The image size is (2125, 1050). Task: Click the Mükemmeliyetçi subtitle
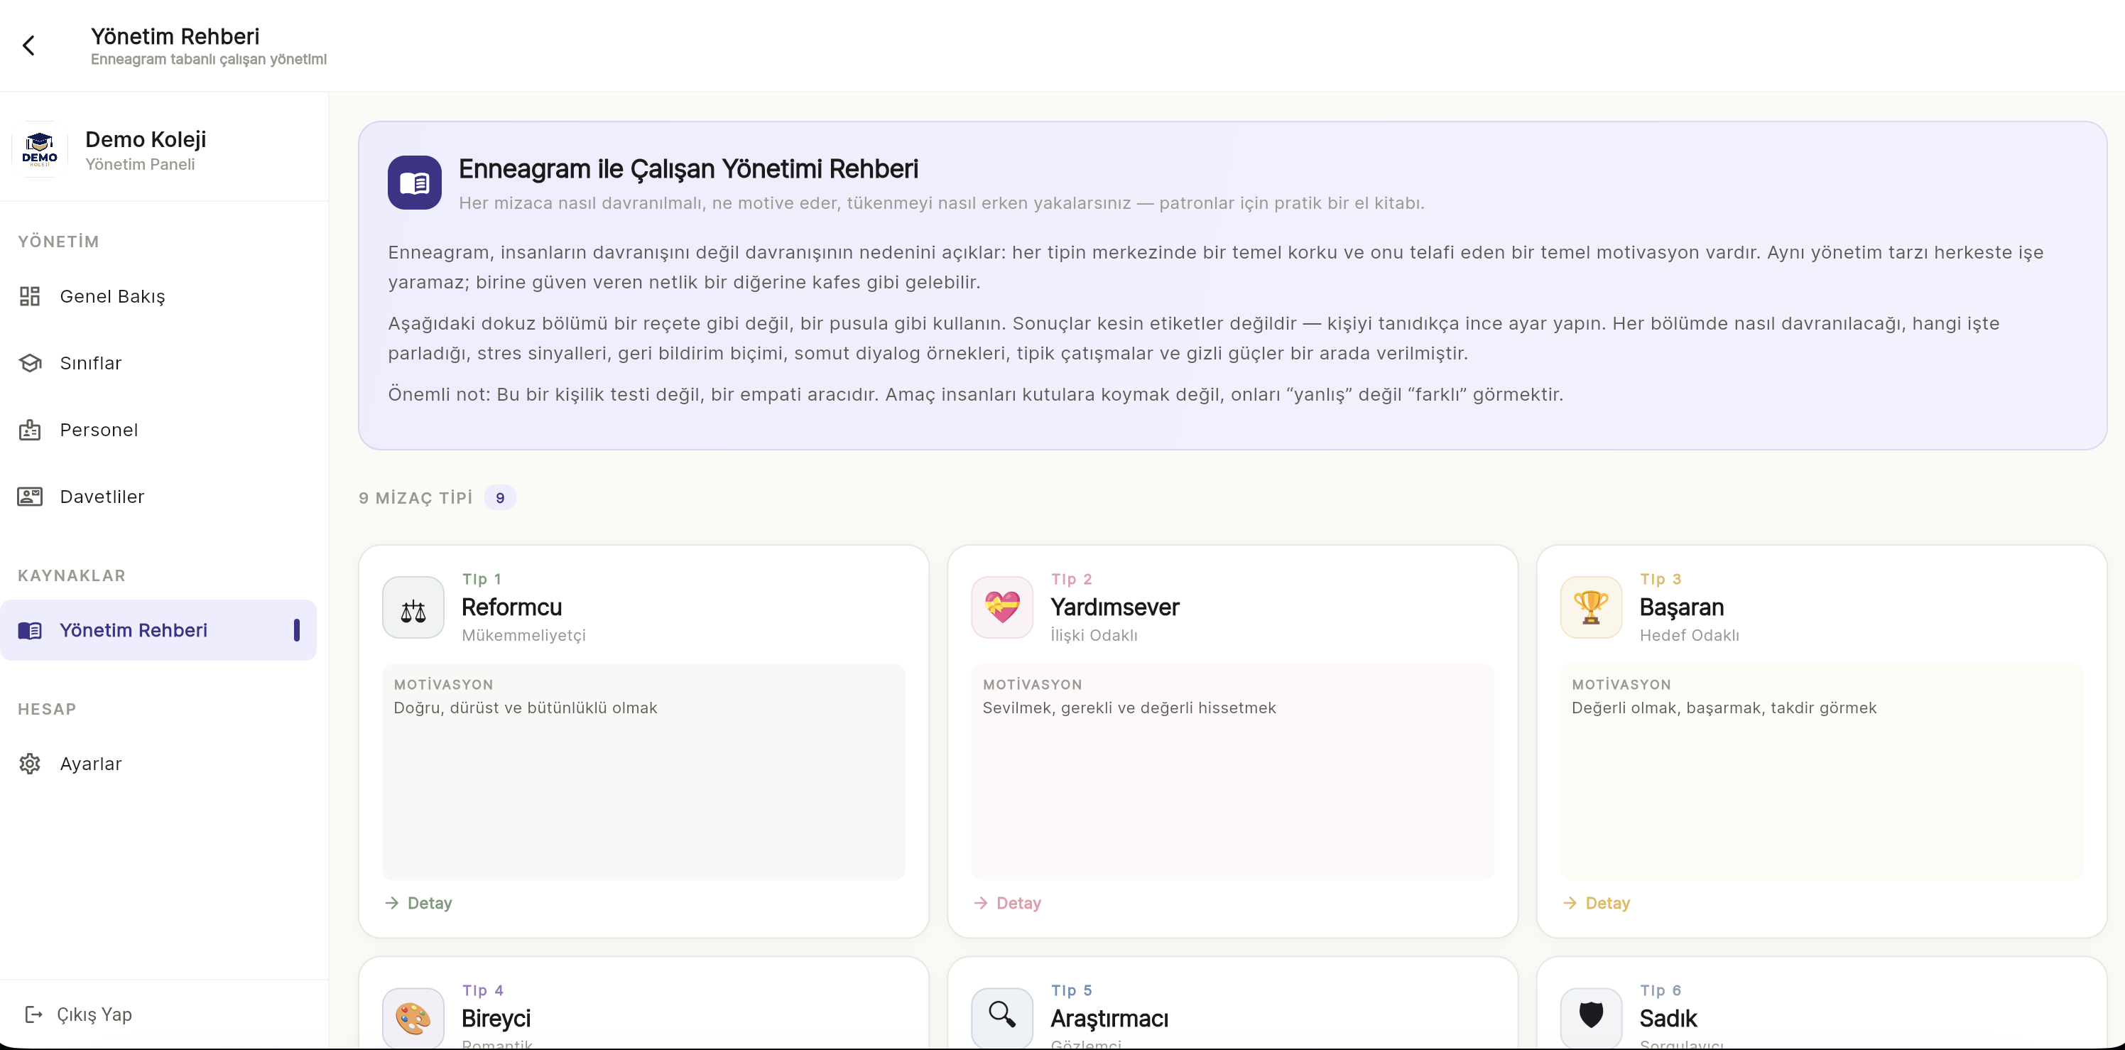524,635
